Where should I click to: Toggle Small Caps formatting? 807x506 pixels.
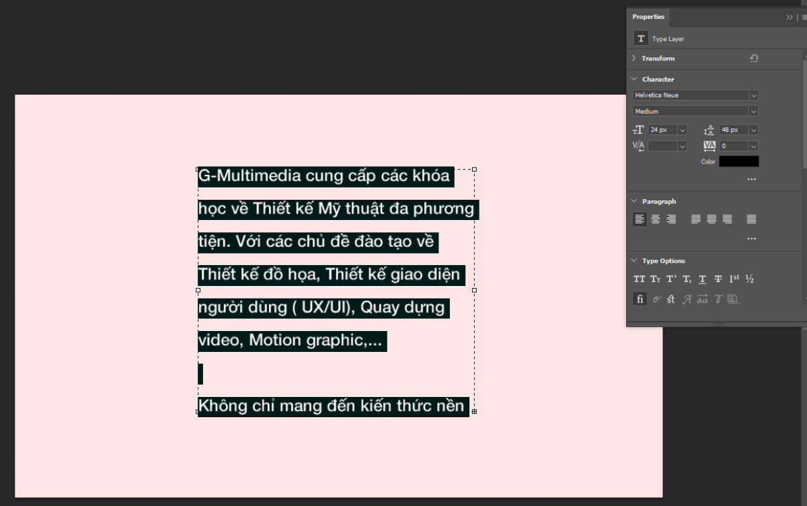(655, 279)
